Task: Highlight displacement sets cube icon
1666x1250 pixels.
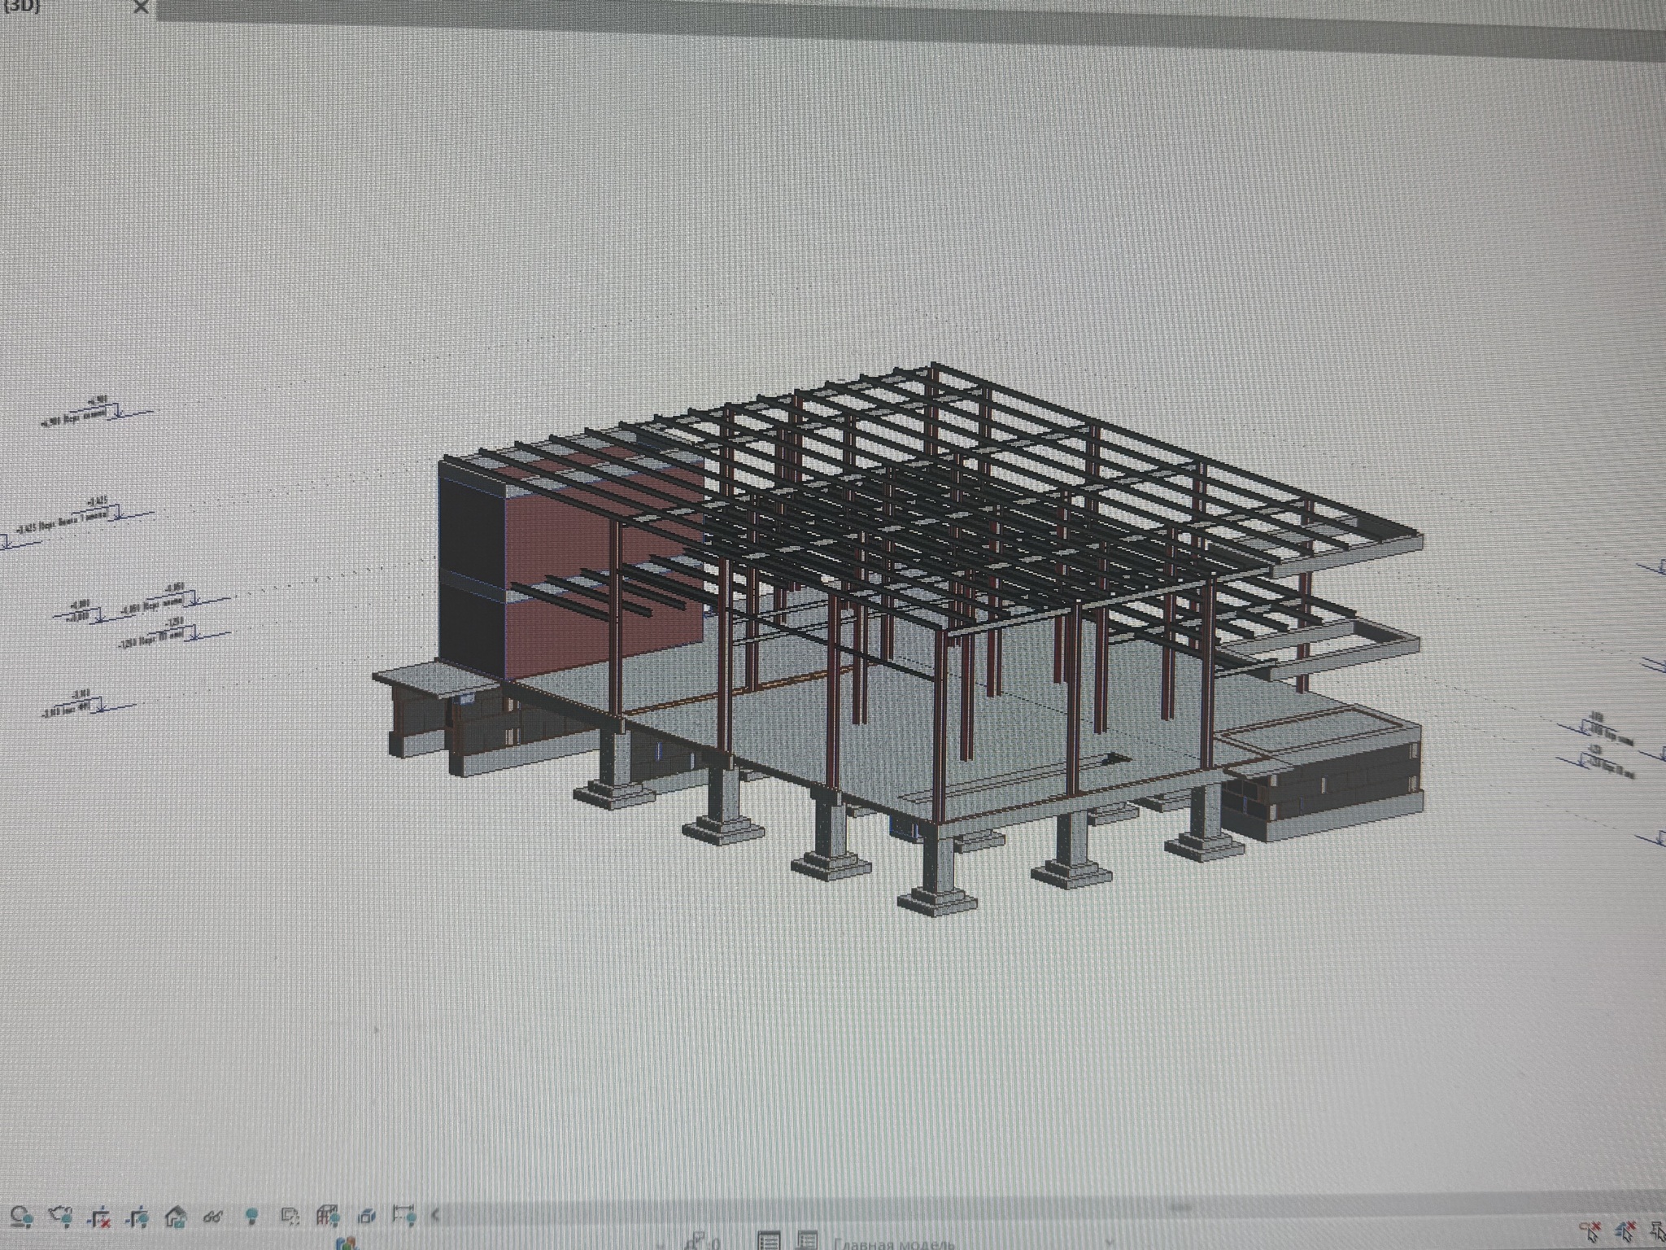Action: click(x=366, y=1217)
